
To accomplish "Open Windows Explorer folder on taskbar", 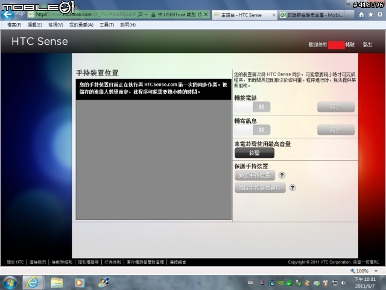I will [57, 283].
